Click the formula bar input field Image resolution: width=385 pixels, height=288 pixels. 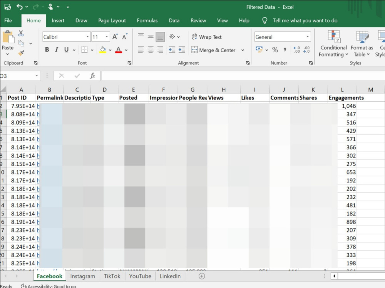(243, 76)
